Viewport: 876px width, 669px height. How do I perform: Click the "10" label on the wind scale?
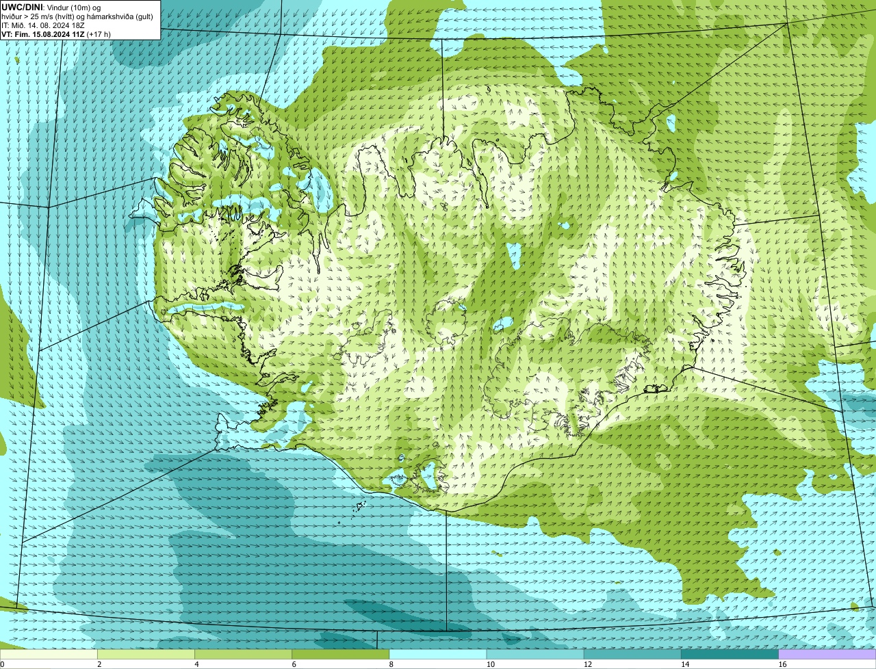(x=490, y=664)
